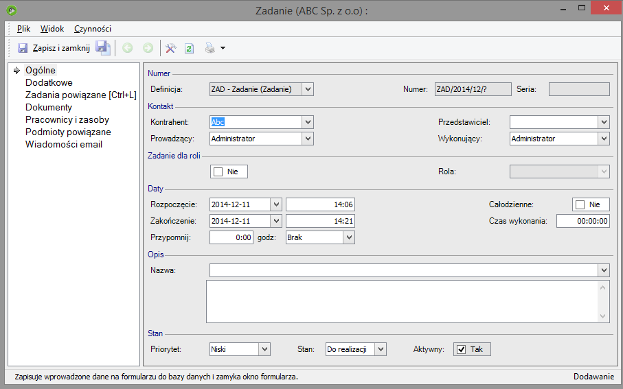Open the Czynności menu
The height and width of the screenshot is (389, 623).
click(93, 29)
